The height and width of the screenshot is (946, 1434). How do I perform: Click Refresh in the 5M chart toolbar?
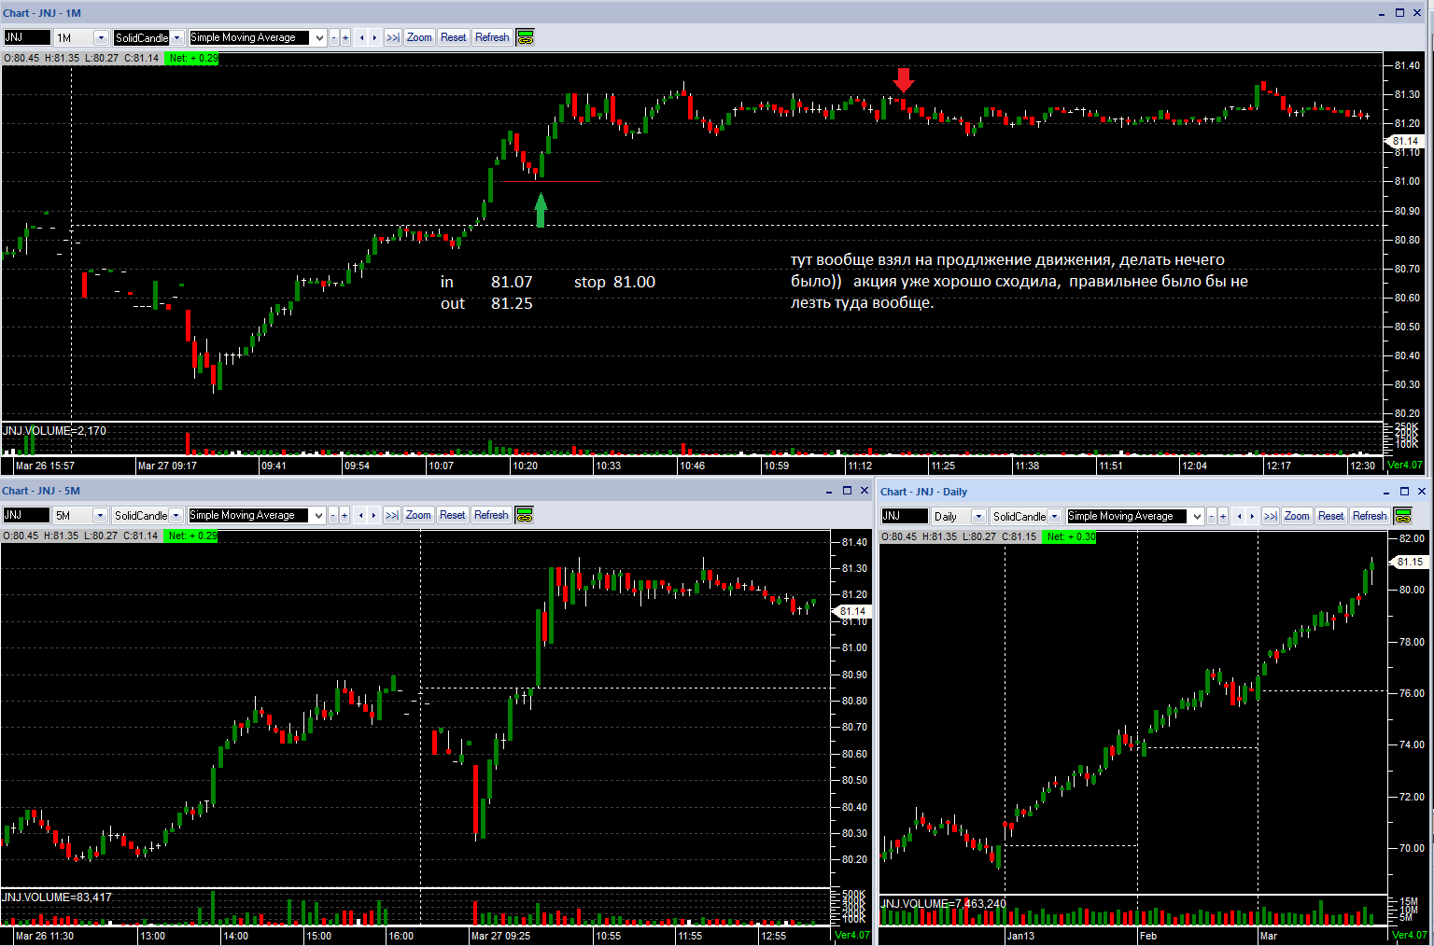(491, 516)
